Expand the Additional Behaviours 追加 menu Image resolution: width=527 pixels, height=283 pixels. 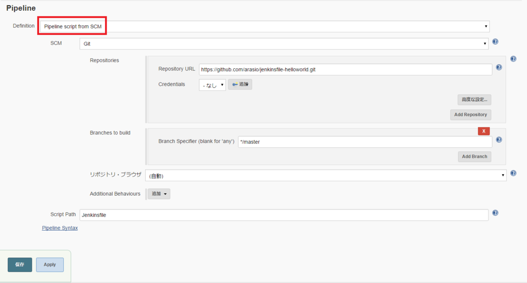click(x=159, y=194)
